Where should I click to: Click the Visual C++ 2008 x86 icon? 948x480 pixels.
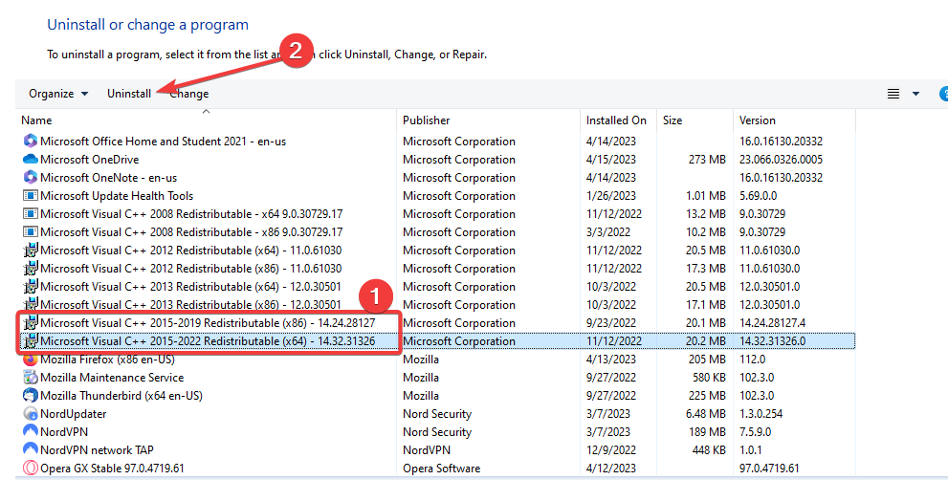tap(31, 231)
